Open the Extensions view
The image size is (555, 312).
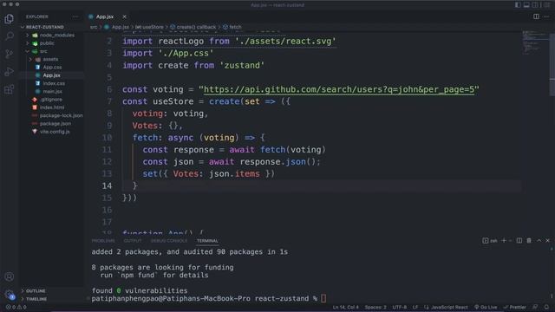[10, 89]
